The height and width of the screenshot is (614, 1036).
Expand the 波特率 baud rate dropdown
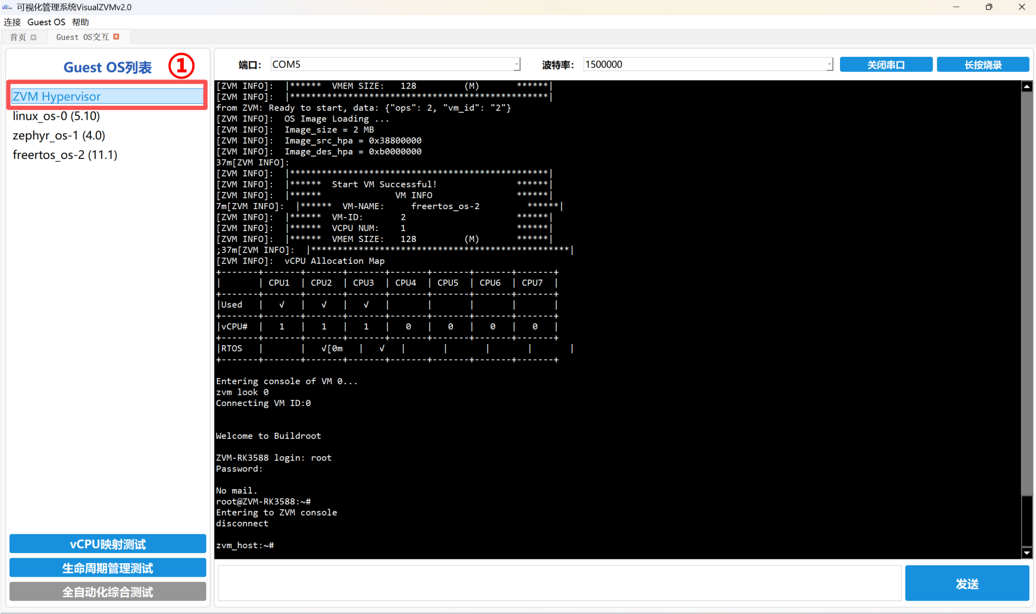tap(829, 65)
